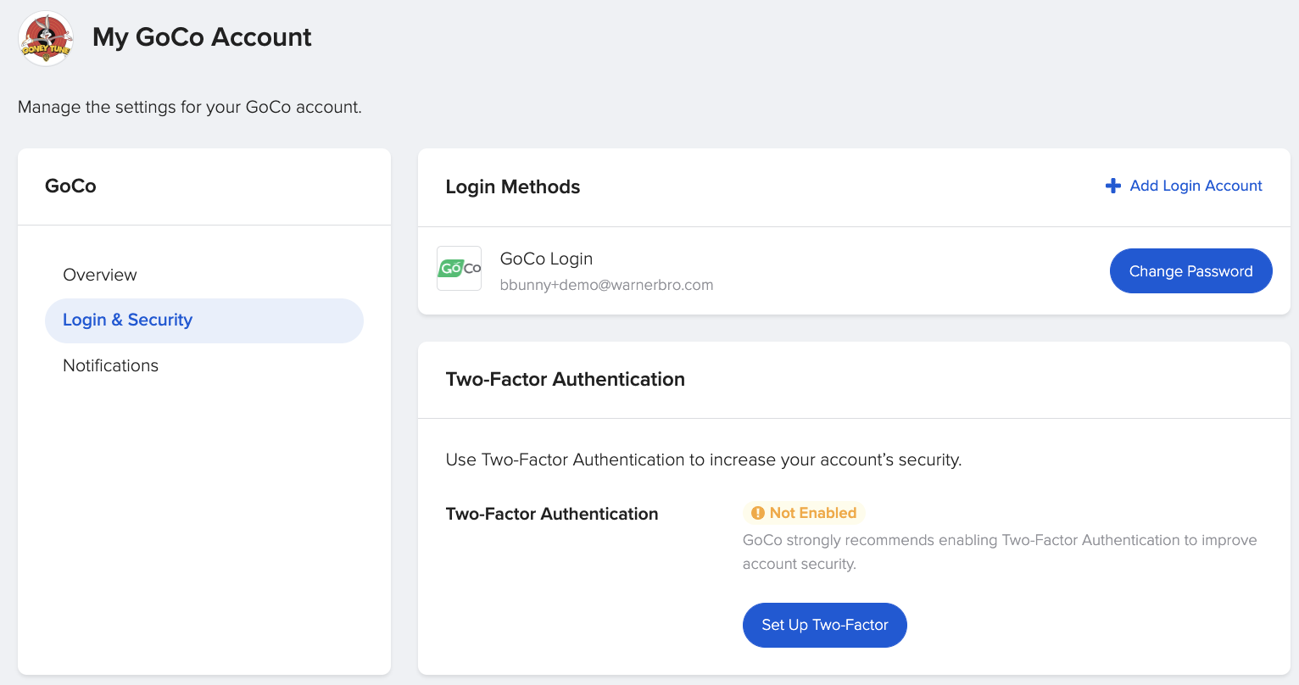Select the Login & Security sidebar entry
The width and height of the screenshot is (1299, 685).
click(x=127, y=320)
